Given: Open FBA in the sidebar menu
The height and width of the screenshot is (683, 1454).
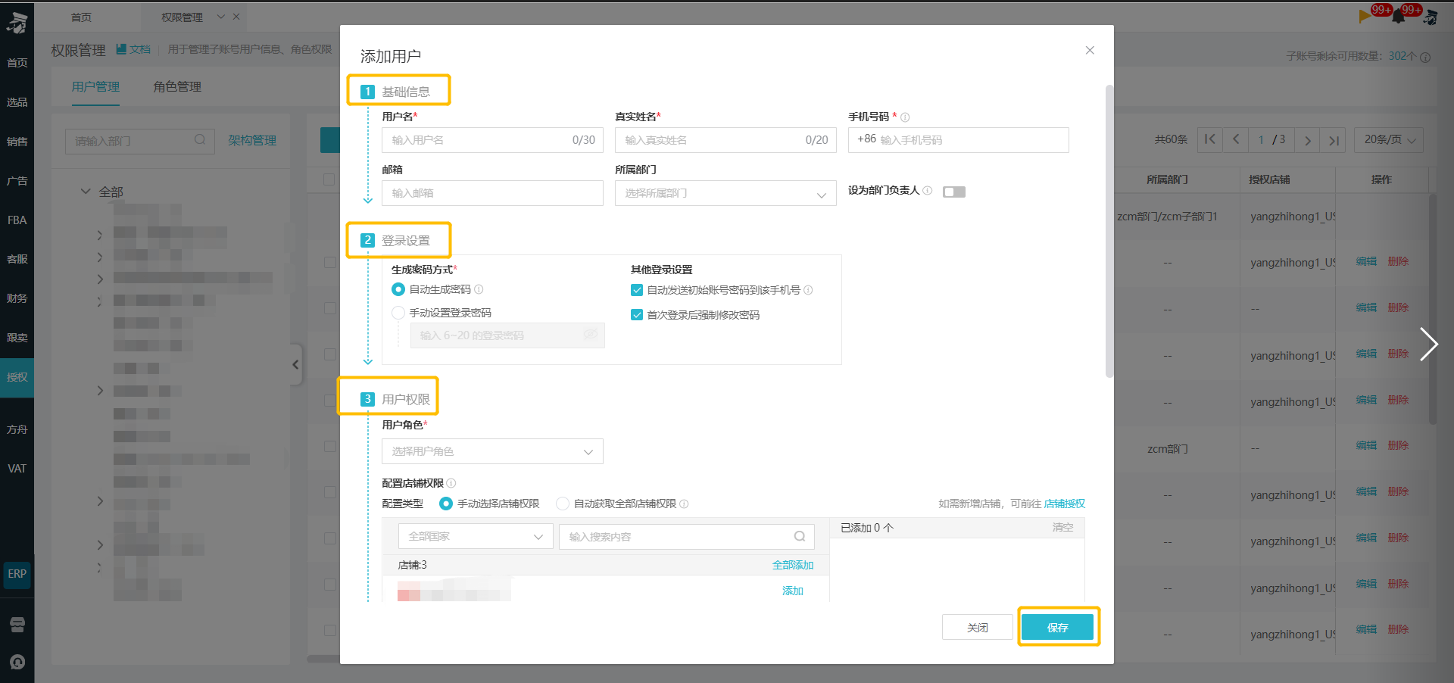Looking at the screenshot, I should 17,220.
